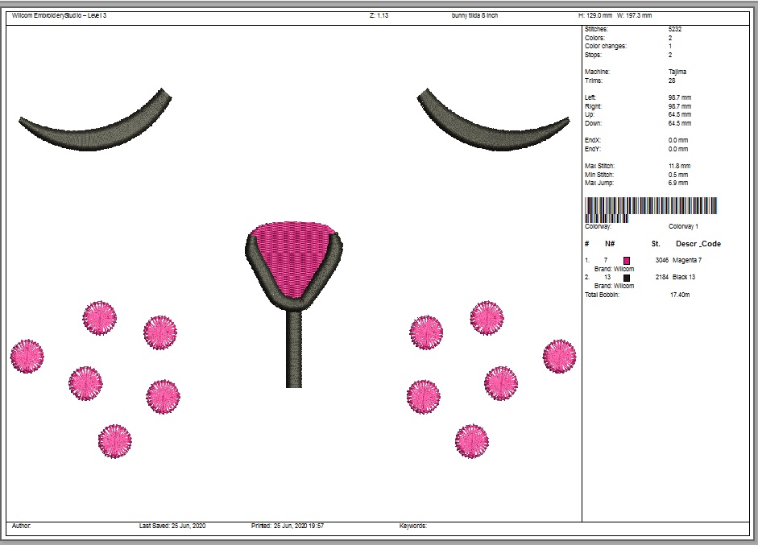The image size is (758, 545).
Task: Click the leftmost pink cheek dot
Action: [27, 355]
